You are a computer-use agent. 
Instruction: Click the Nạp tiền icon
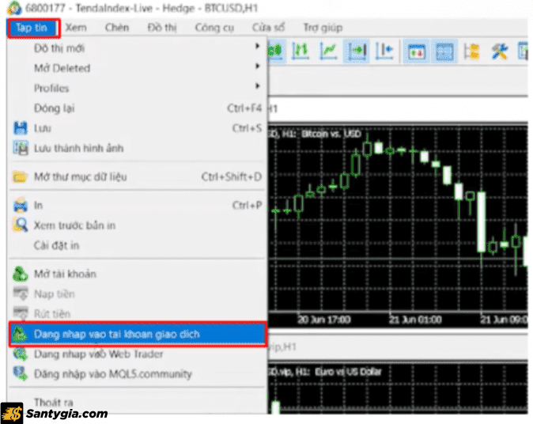[x=21, y=293]
